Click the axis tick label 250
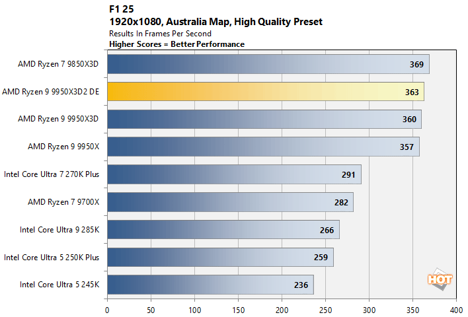This screenshot has height=317, width=468. pyautogui.click(x=325, y=310)
